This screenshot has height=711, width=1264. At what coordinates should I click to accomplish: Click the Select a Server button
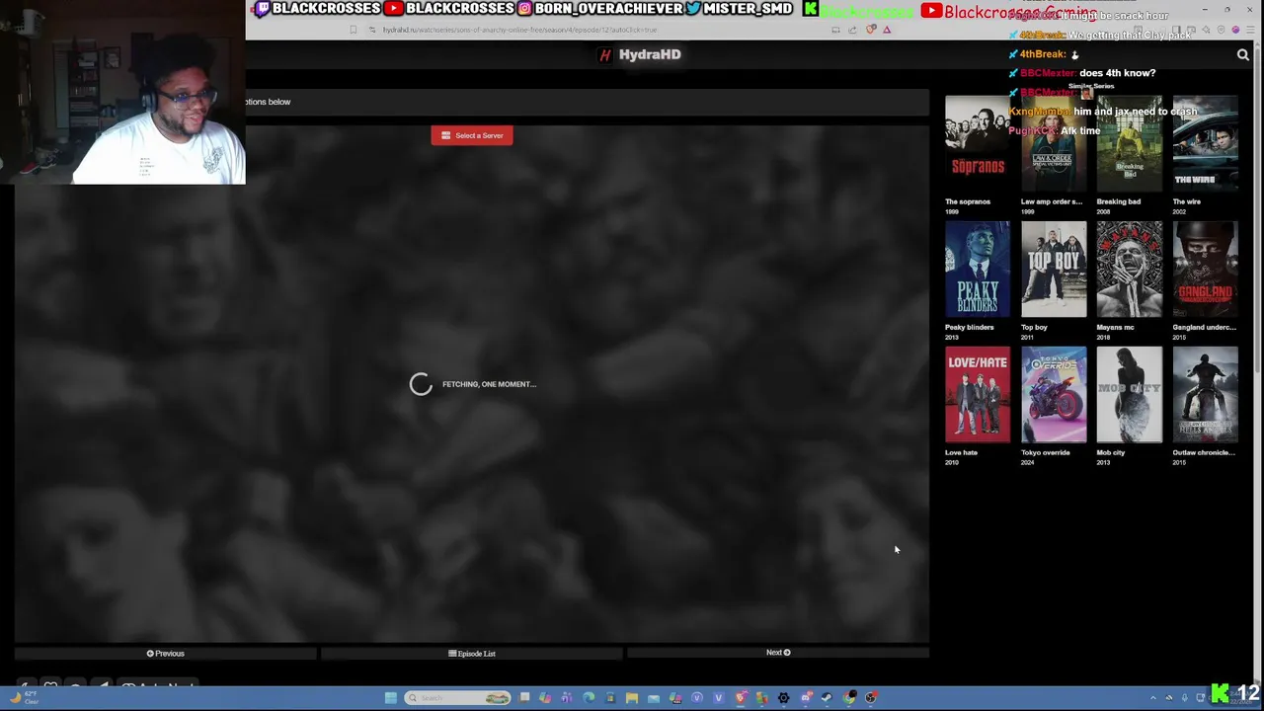(472, 135)
